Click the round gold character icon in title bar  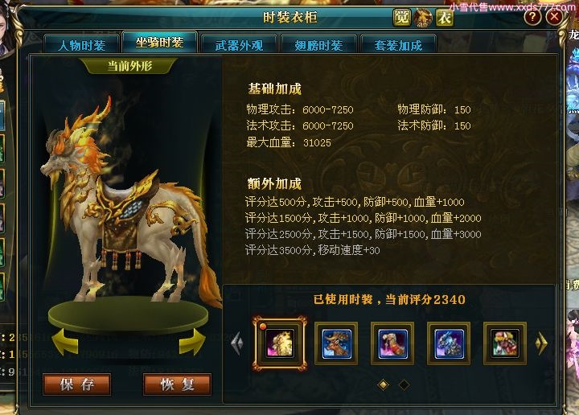click(x=423, y=18)
